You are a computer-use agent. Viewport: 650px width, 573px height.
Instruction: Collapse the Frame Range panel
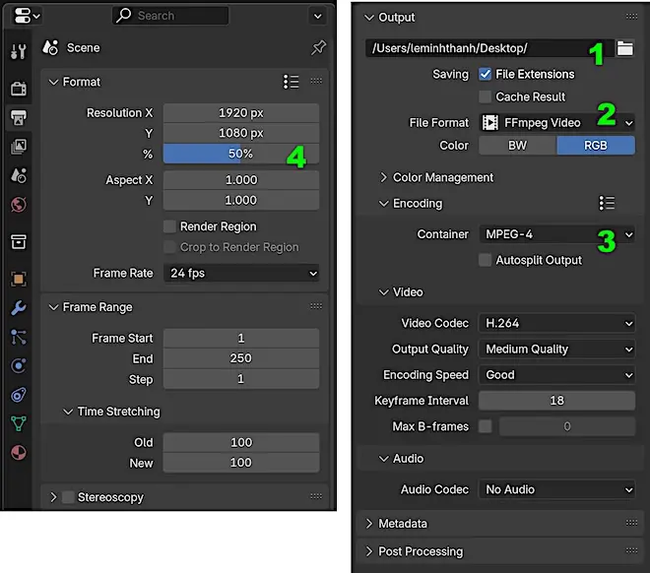(x=53, y=307)
